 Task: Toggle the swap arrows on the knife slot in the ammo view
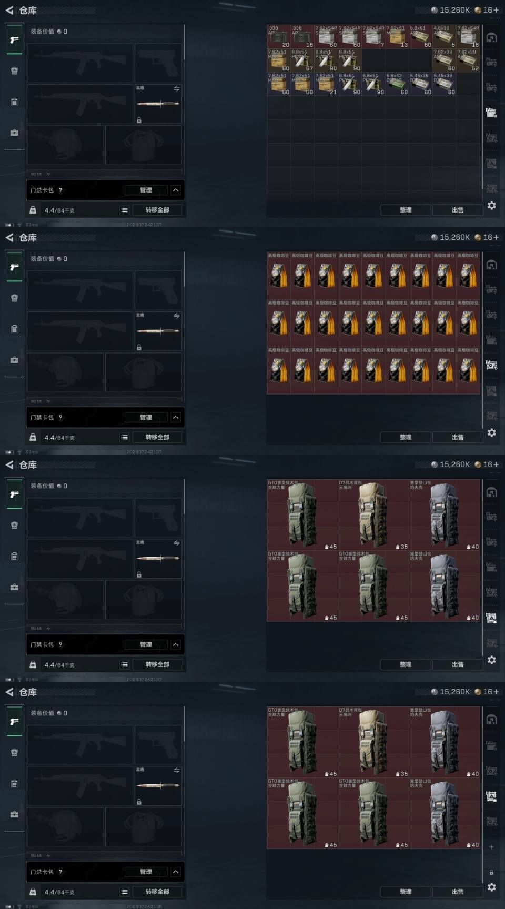[x=176, y=89]
